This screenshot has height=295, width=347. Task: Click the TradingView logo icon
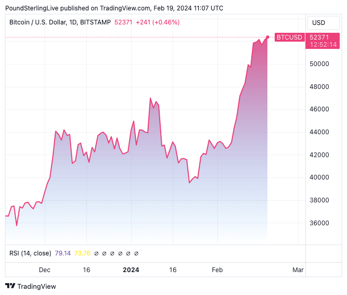(x=10, y=286)
